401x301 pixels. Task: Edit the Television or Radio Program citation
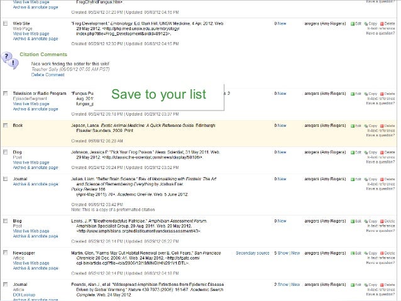click(x=356, y=94)
